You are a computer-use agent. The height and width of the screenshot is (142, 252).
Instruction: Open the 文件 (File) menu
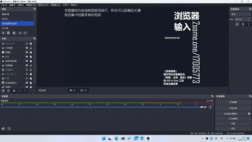click(x=4, y=5)
